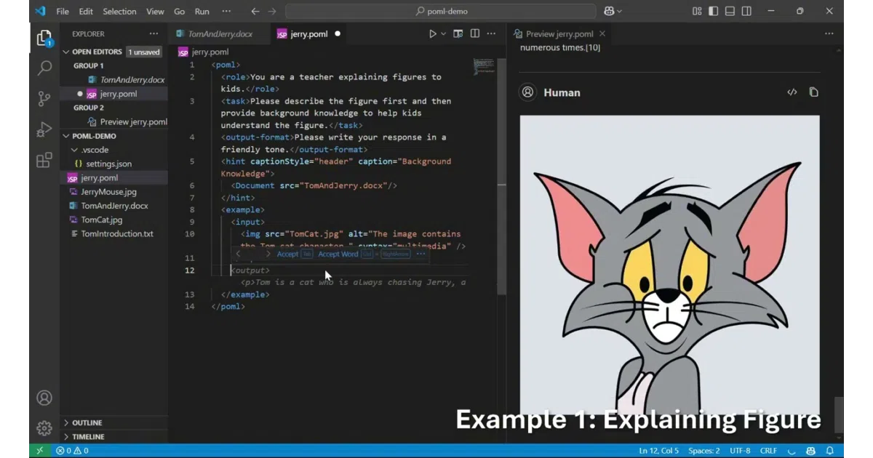
Task: Click the Run play button in editor toolbar
Action: click(x=433, y=33)
